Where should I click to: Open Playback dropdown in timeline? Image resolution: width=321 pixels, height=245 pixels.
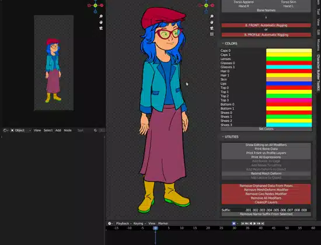(x=124, y=223)
